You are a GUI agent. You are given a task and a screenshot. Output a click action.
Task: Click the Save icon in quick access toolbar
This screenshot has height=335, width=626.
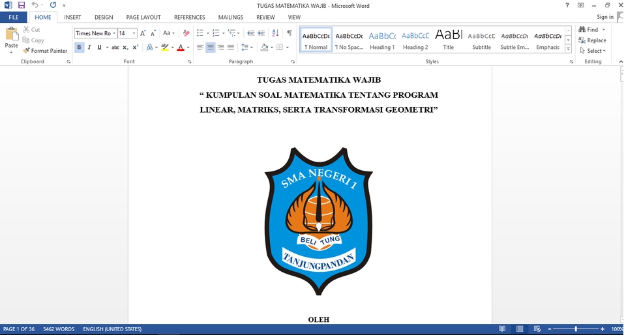(22, 5)
